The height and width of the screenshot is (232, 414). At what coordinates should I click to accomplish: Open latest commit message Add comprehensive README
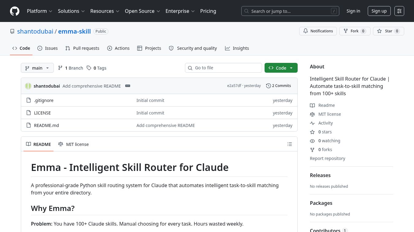(x=92, y=86)
